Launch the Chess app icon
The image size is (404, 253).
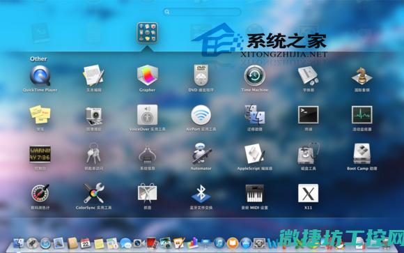(x=362, y=75)
